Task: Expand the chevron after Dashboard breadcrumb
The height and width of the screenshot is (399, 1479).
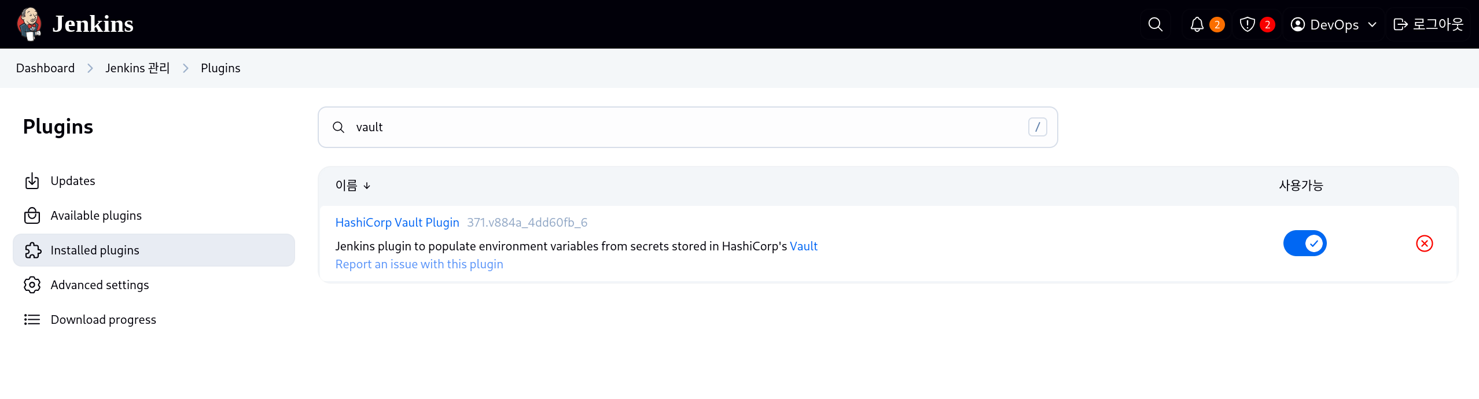Action: (x=90, y=68)
